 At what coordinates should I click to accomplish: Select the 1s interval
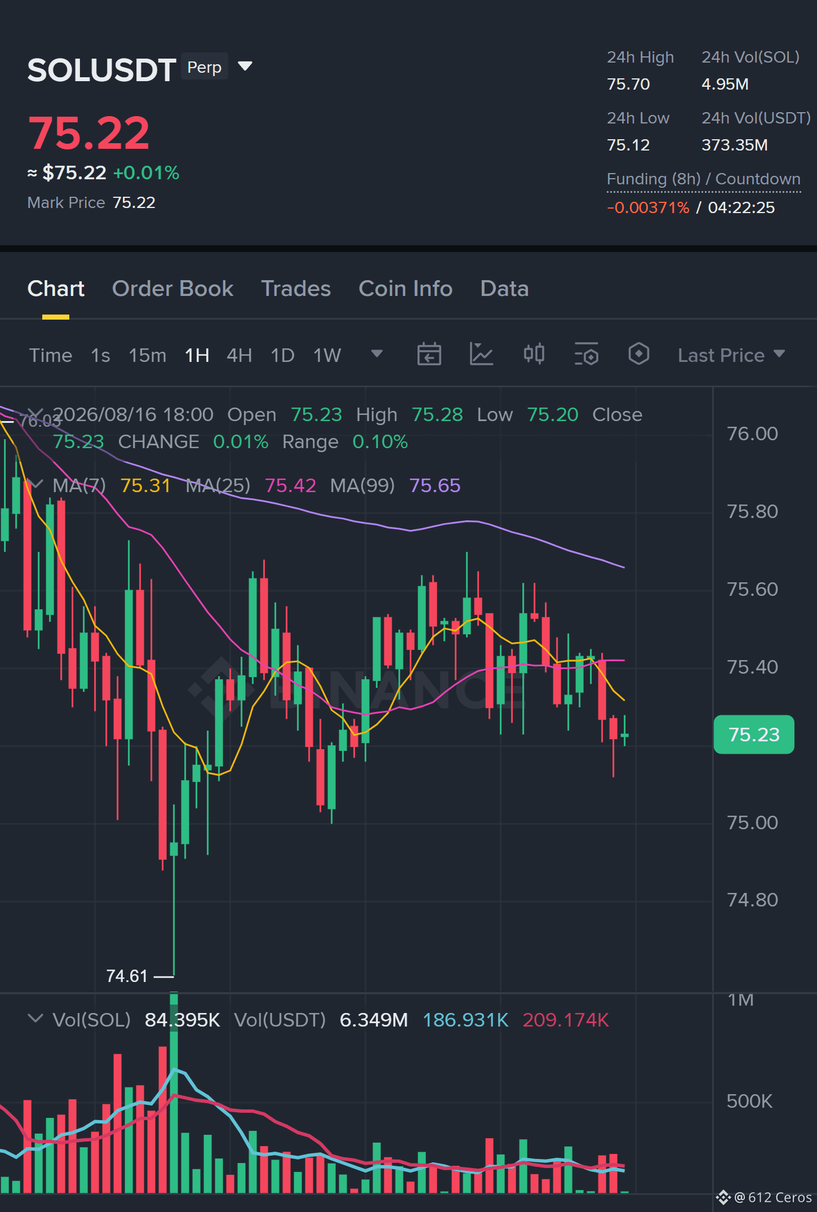pyautogui.click(x=100, y=355)
